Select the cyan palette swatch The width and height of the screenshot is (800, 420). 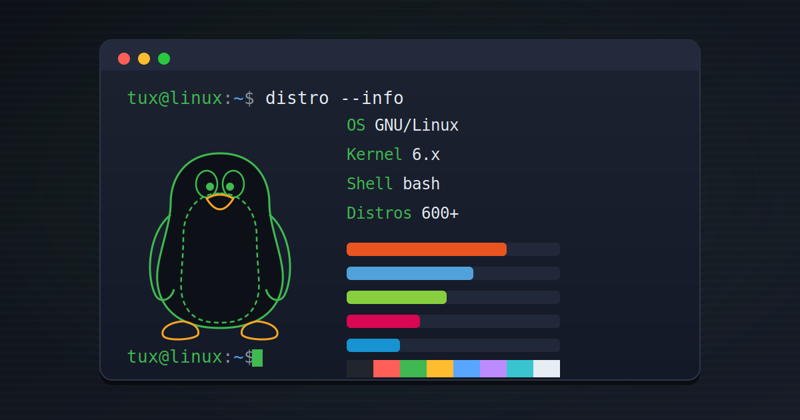pyautogui.click(x=520, y=369)
